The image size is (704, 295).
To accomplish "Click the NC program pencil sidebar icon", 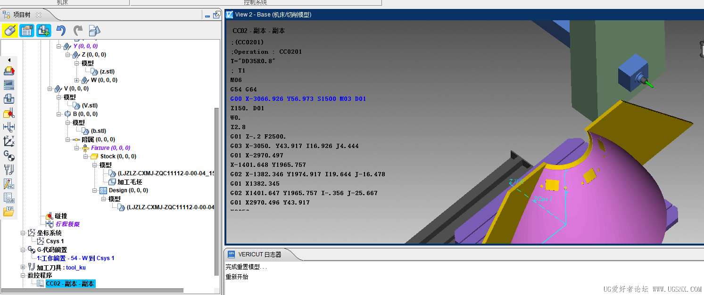I will [x=9, y=183].
